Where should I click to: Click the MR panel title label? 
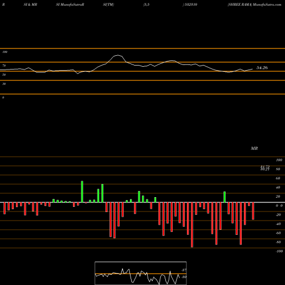pyautogui.click(x=254, y=148)
